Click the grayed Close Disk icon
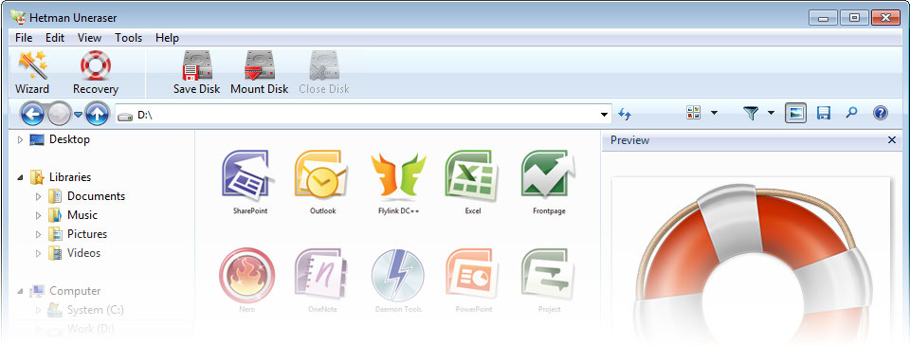The height and width of the screenshot is (346, 910). (324, 73)
